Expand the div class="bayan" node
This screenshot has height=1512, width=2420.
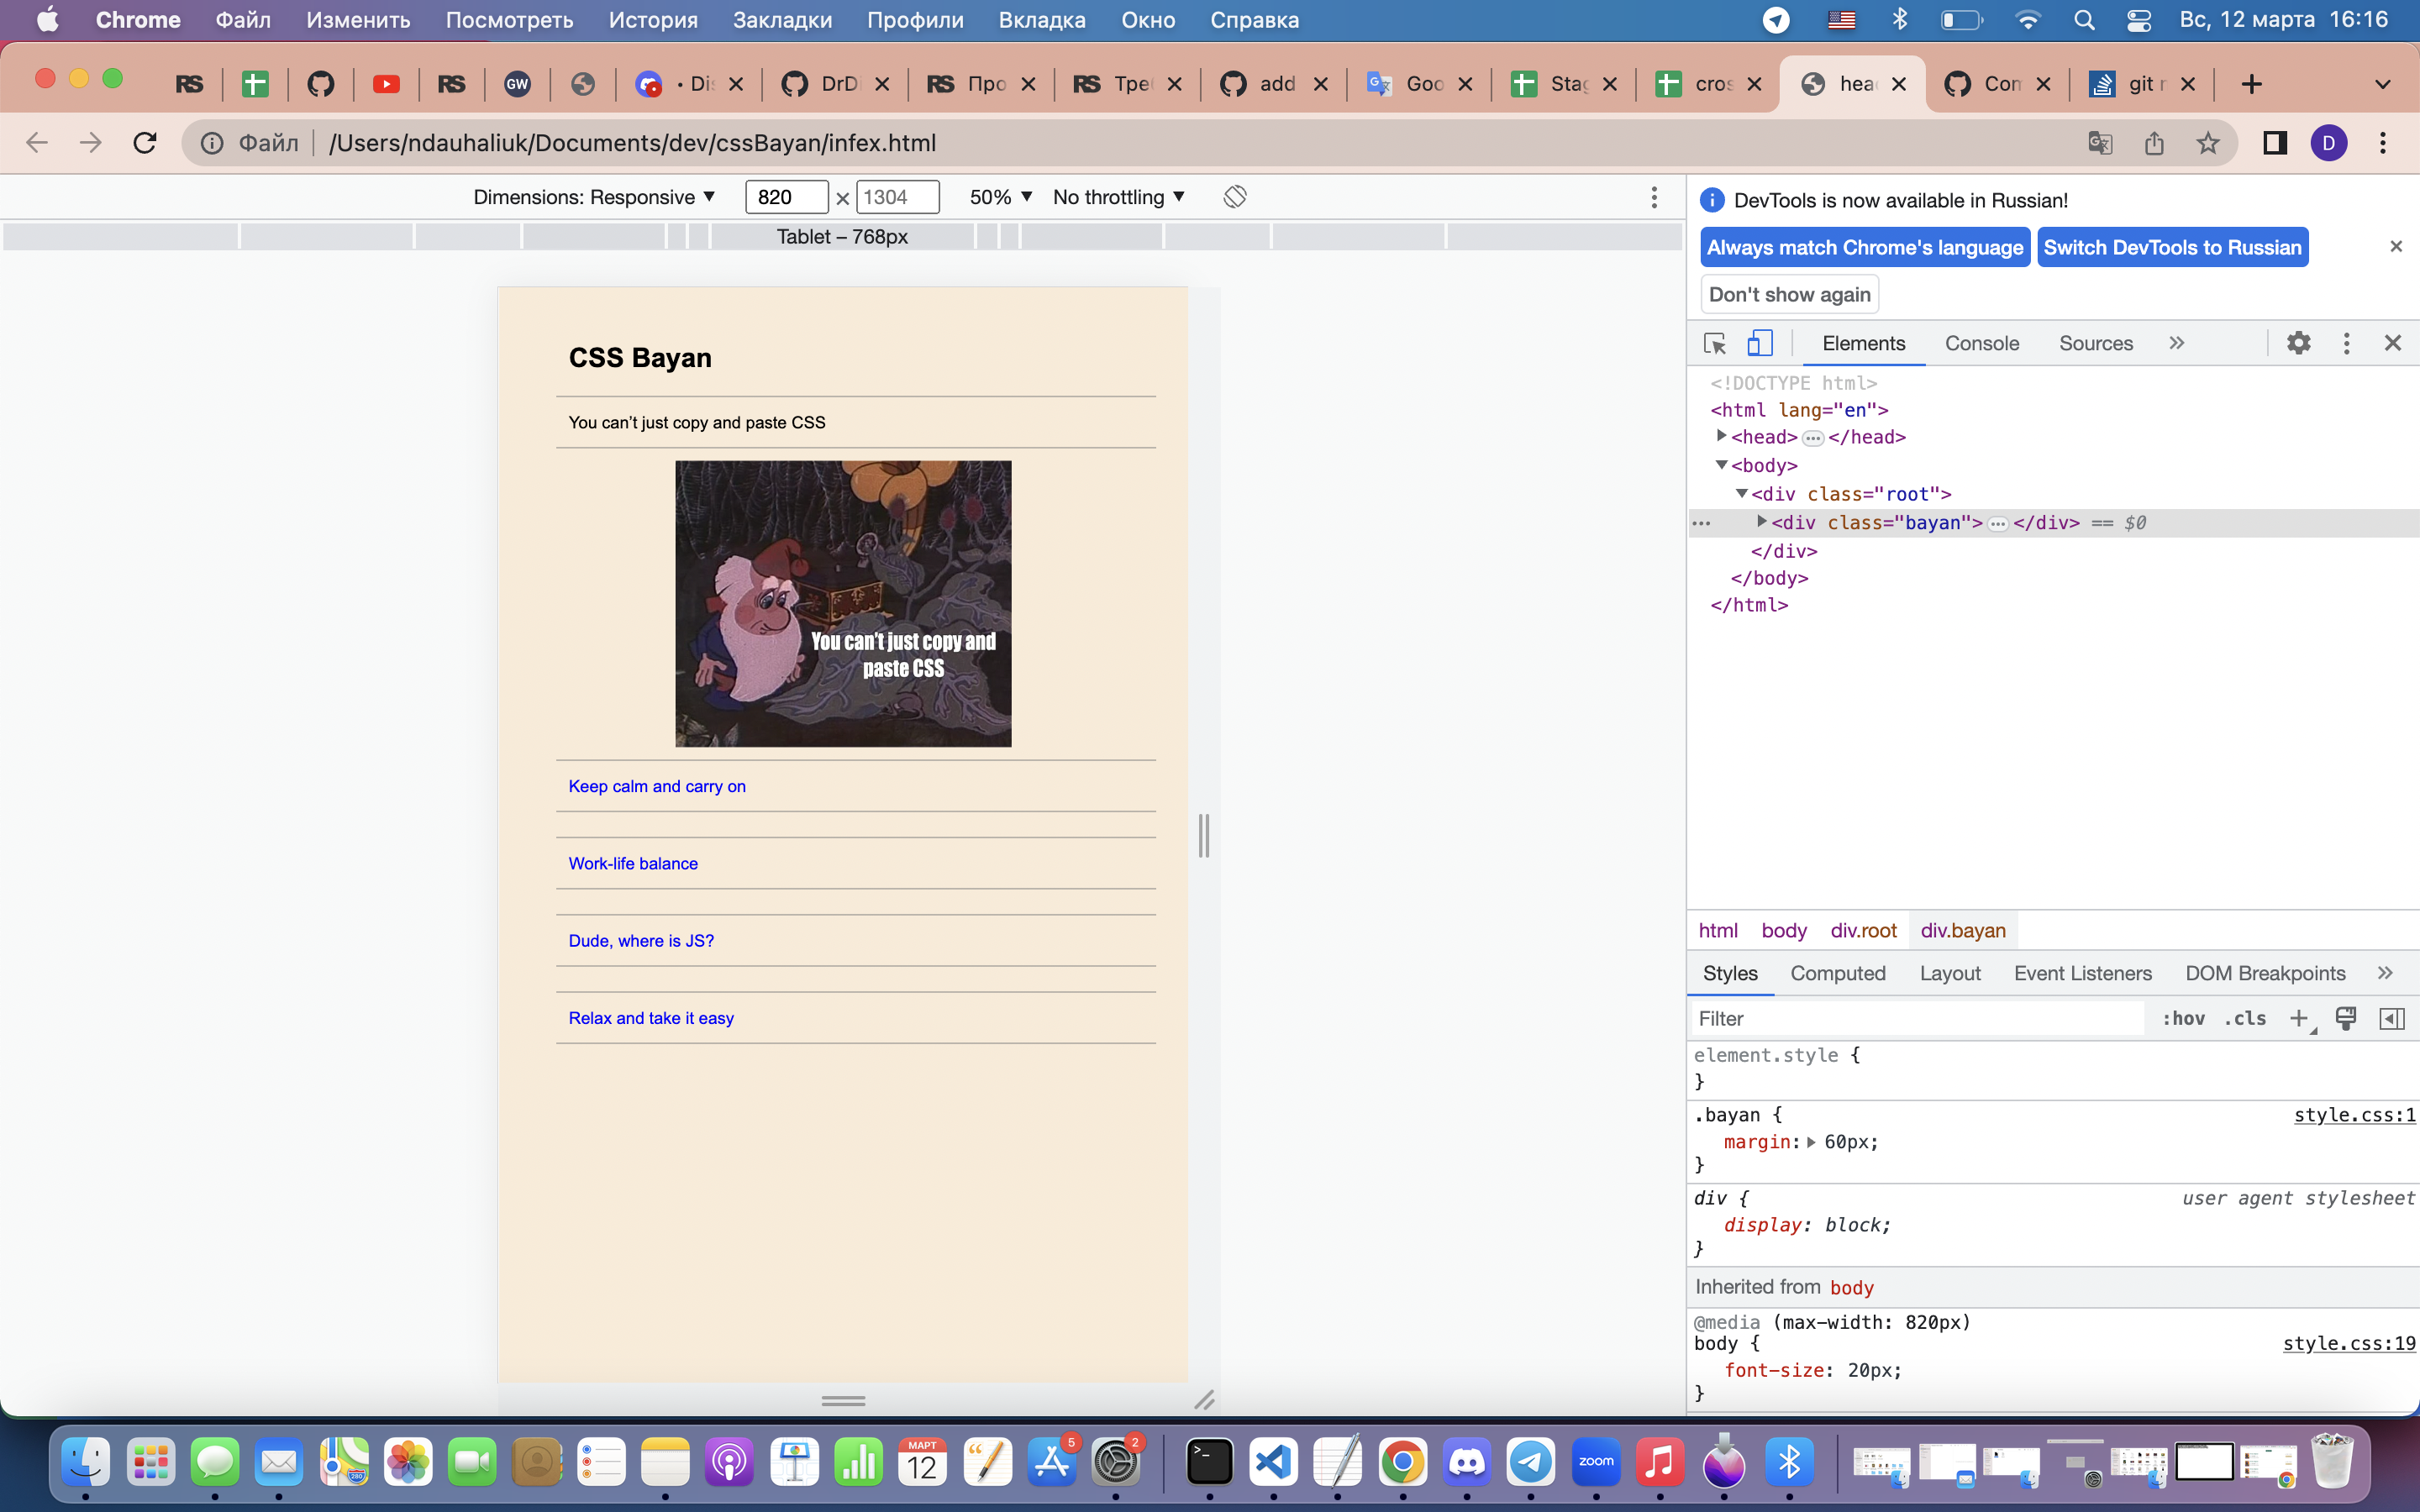point(1762,522)
